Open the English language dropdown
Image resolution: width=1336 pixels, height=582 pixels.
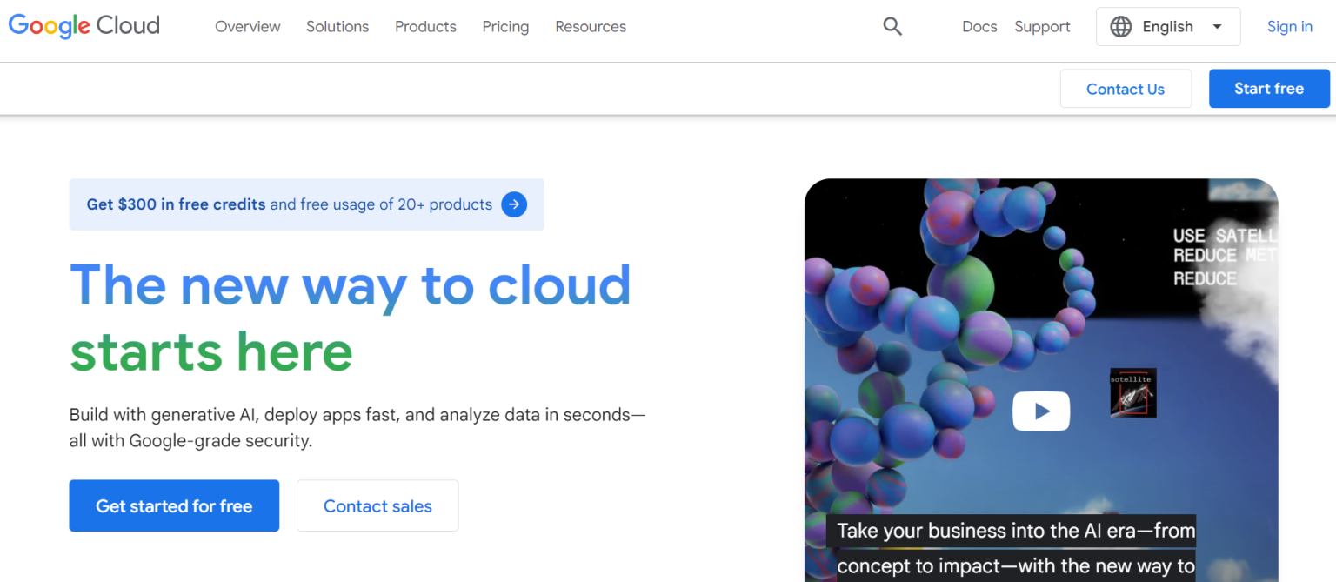pyautogui.click(x=1168, y=26)
